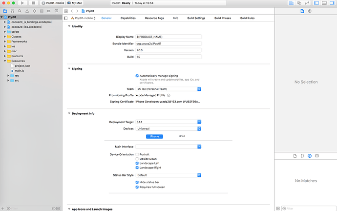Uncheck Automatically manage signing
This screenshot has width=337, height=211.
pyautogui.click(x=137, y=76)
